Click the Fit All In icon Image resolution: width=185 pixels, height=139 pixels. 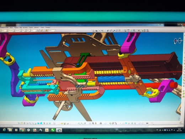[x=22, y=123]
